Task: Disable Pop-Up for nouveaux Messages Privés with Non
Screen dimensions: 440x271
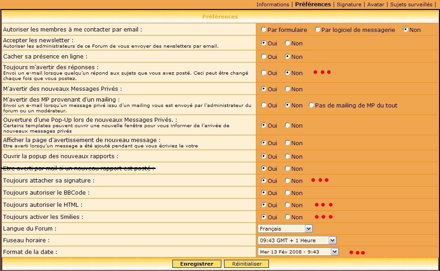Action: (x=287, y=125)
